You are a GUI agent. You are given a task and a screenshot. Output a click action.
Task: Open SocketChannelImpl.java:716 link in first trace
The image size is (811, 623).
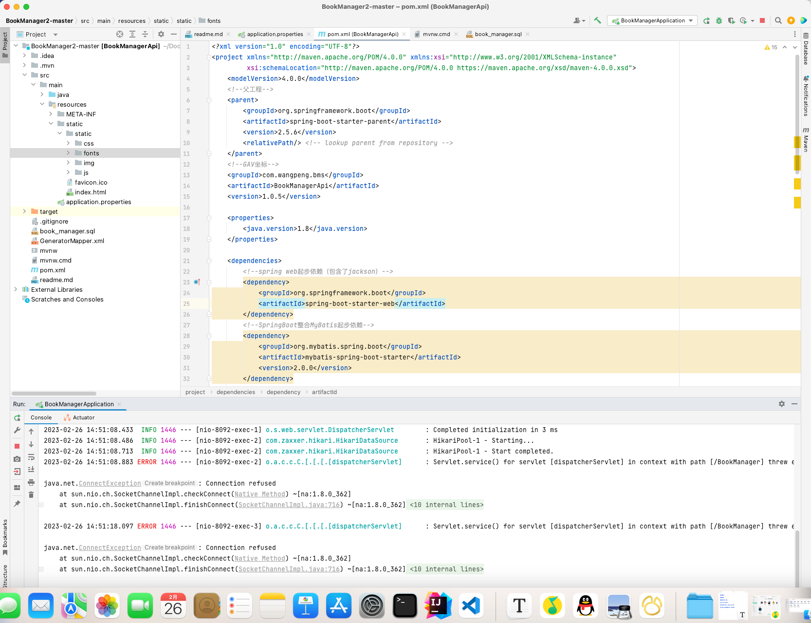(289, 505)
